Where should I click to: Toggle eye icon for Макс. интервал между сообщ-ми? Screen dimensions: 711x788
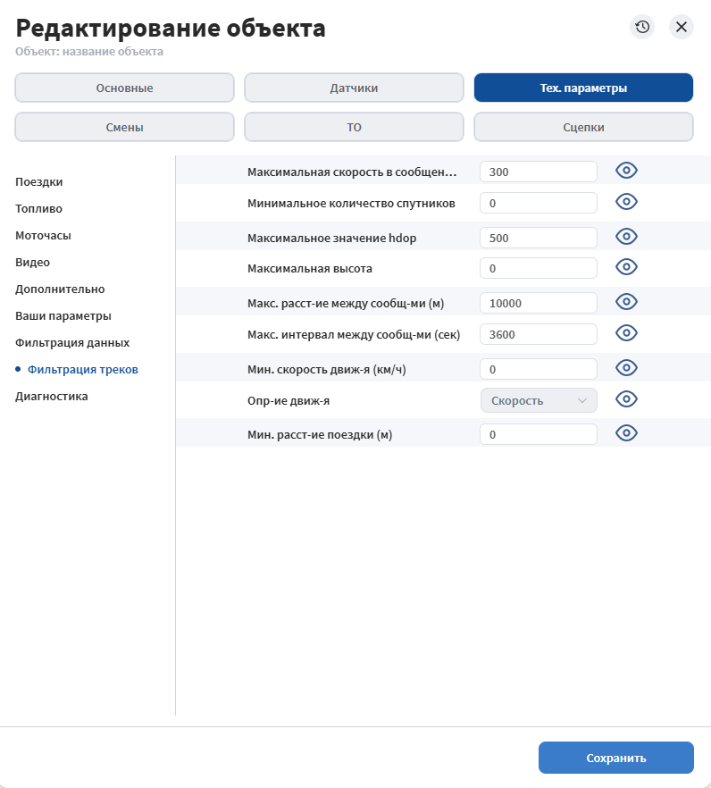click(626, 333)
